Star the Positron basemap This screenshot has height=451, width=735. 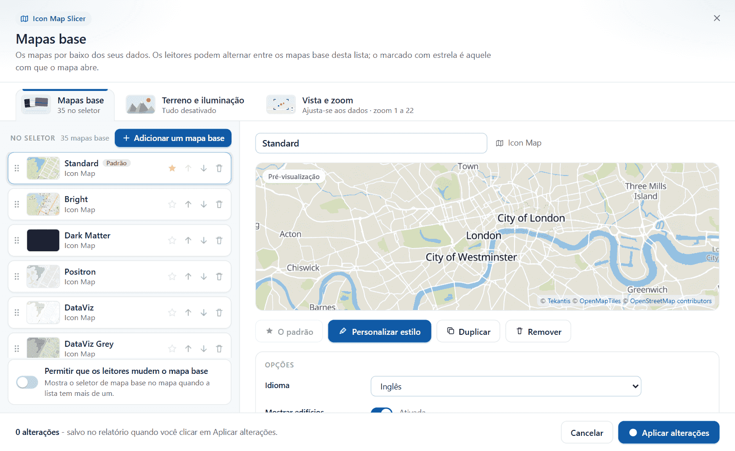172,276
